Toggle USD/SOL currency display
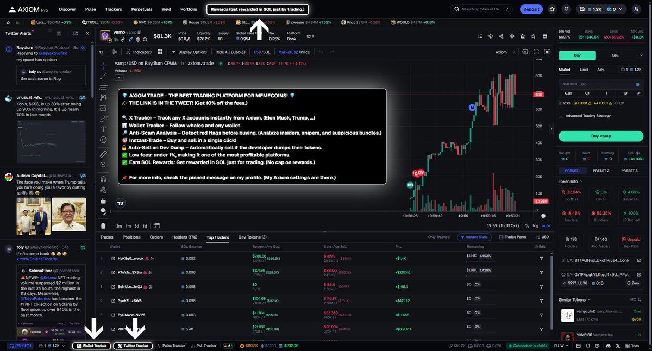 tap(262, 52)
